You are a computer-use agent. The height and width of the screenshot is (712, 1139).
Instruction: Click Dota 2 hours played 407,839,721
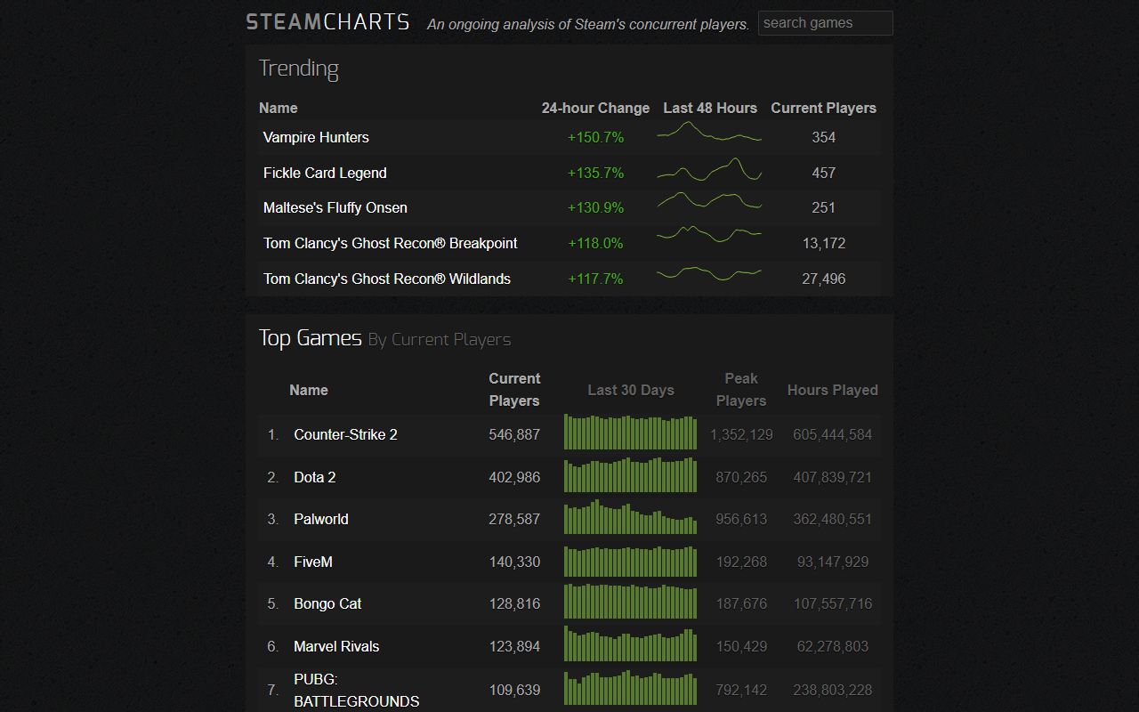pos(833,477)
